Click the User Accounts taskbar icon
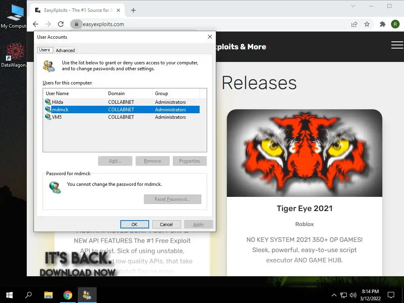The width and height of the screenshot is (404, 303). (x=87, y=295)
